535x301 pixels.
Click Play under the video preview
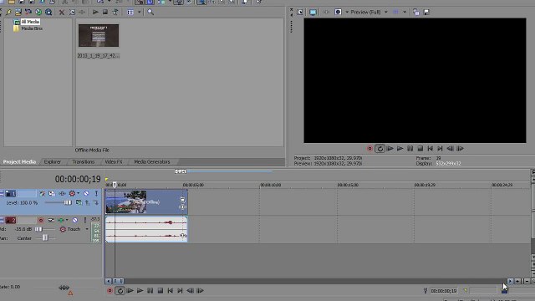(400, 149)
